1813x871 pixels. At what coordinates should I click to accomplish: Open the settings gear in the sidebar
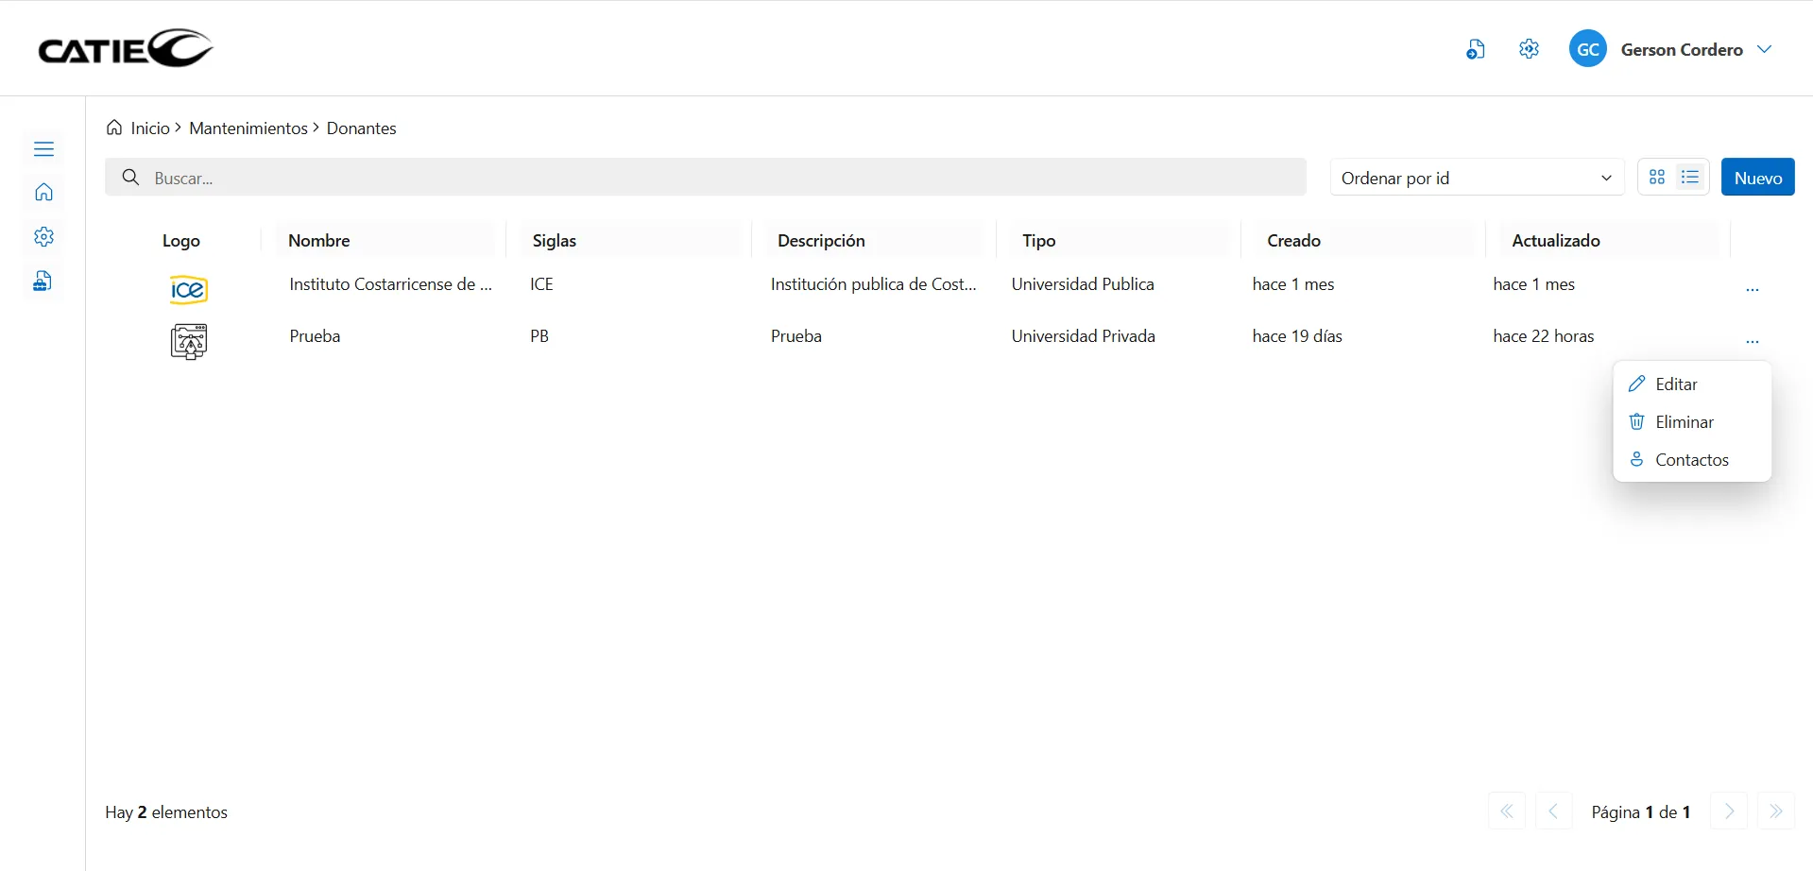click(x=43, y=237)
